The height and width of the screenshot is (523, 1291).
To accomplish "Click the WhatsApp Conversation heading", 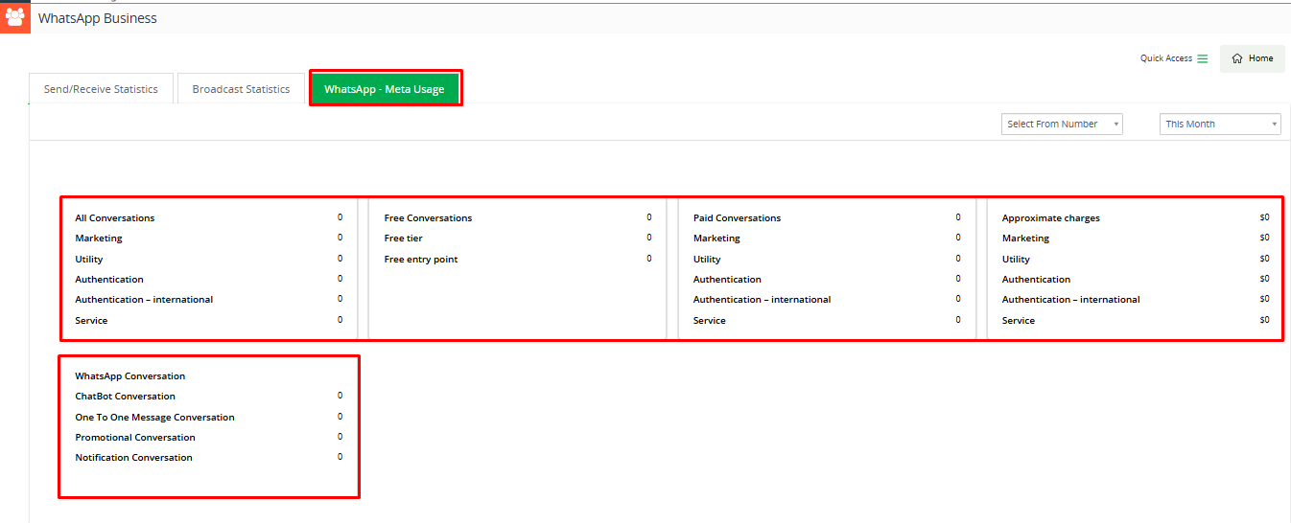I will click(130, 376).
